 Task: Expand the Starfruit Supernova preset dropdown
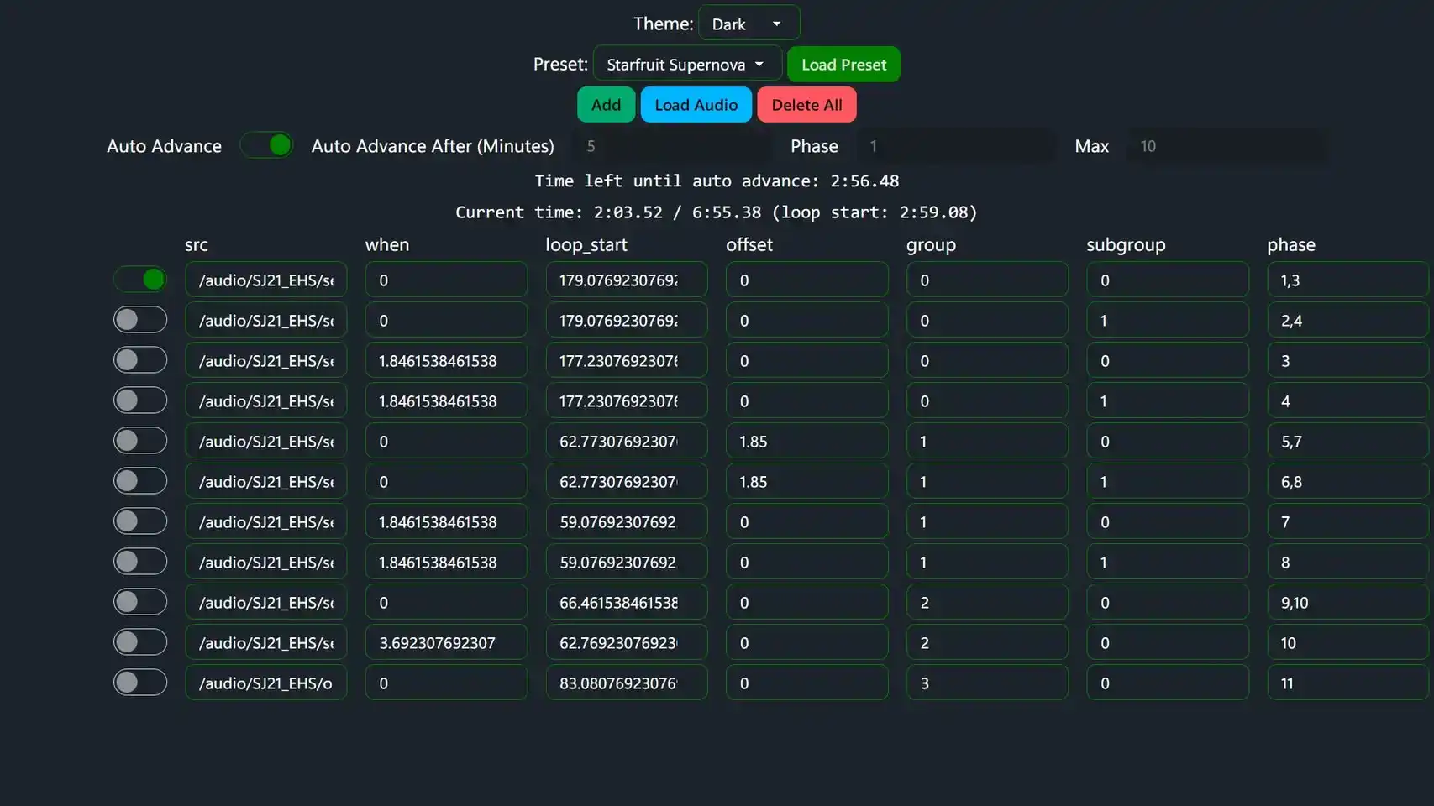pos(686,65)
